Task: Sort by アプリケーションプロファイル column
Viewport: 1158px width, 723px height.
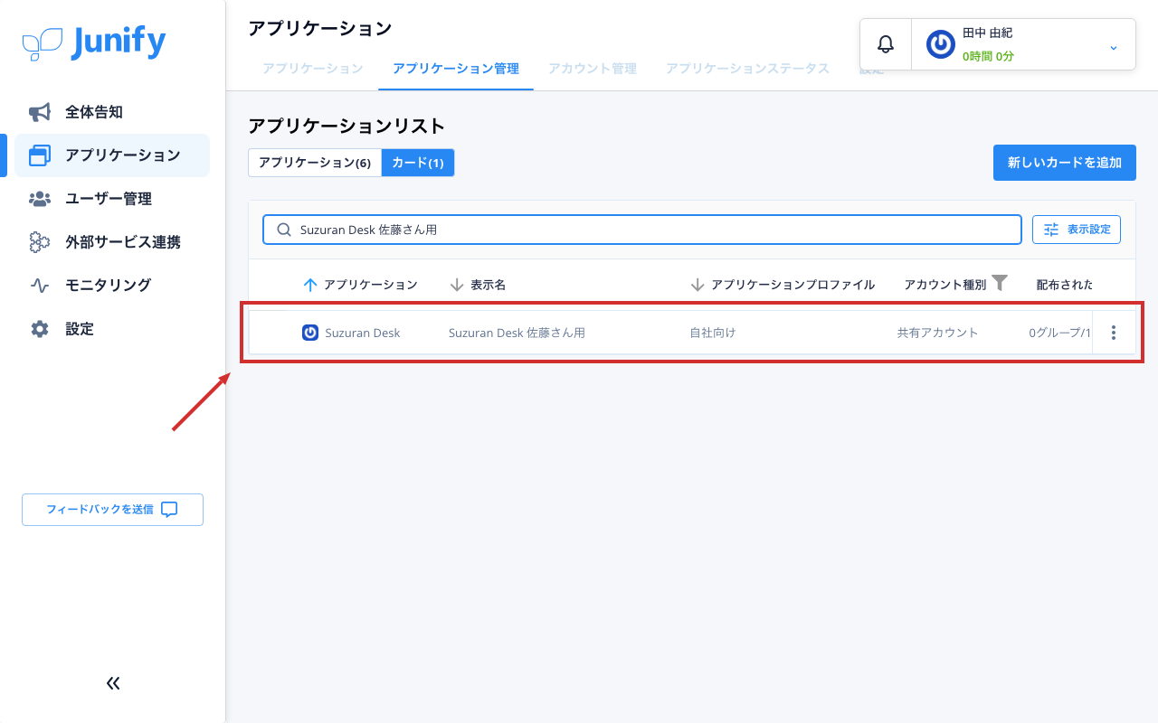Action: tap(782, 285)
